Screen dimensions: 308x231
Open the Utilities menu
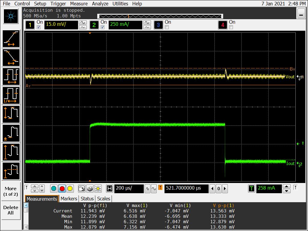(120, 4)
